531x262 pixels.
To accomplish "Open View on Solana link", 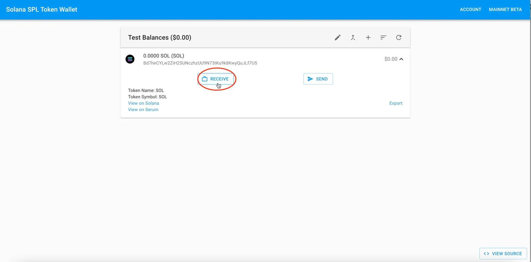I will tap(143, 103).
